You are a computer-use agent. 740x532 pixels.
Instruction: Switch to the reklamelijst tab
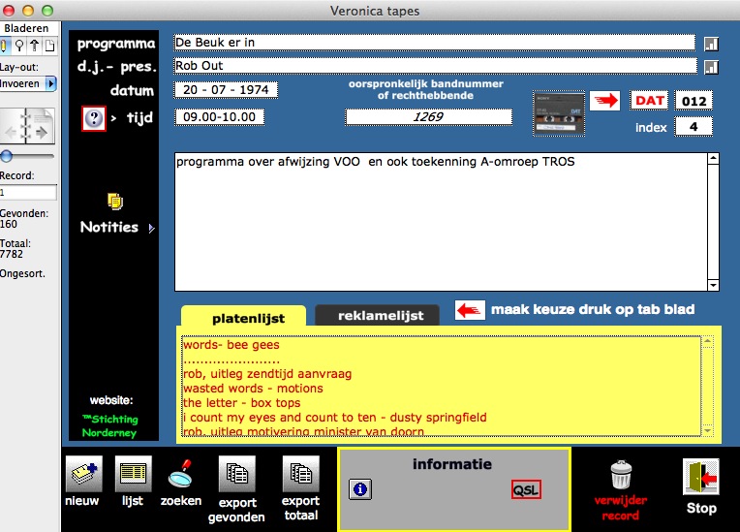coord(375,316)
